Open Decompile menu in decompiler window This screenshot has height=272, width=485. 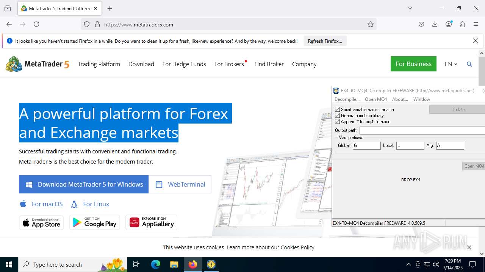pos(347,99)
